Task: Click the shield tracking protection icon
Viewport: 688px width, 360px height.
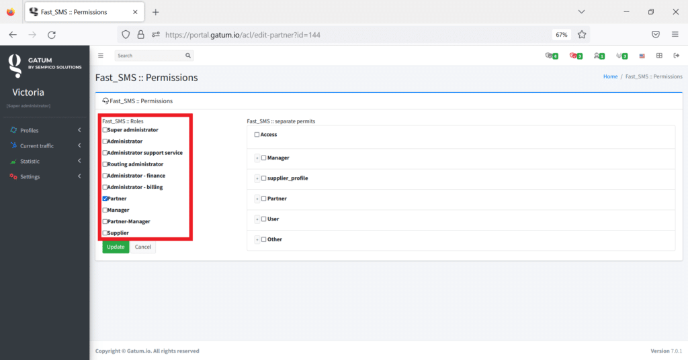Action: click(126, 35)
